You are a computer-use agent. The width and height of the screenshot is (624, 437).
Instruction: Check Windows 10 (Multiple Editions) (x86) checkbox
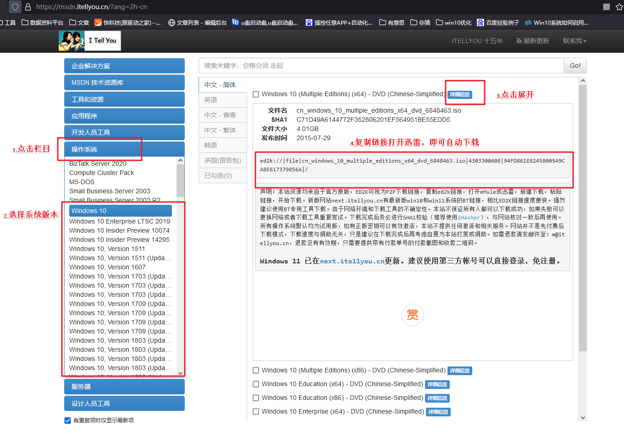(x=256, y=371)
